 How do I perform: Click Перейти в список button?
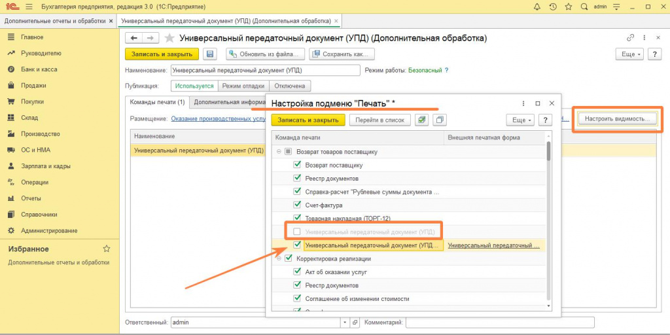tap(380, 120)
